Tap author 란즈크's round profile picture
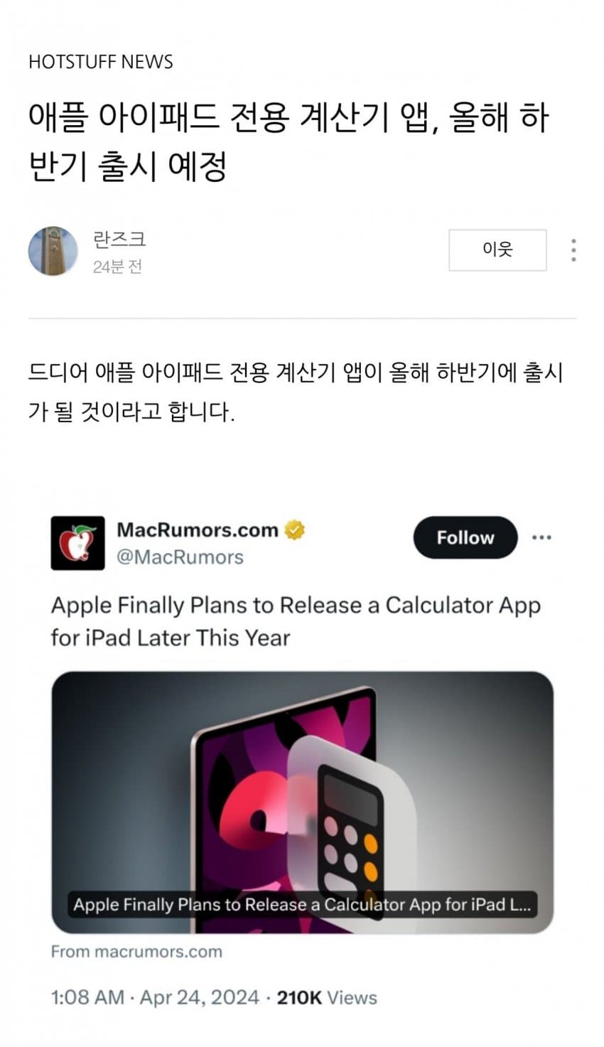604x1047 pixels. pos(53,251)
